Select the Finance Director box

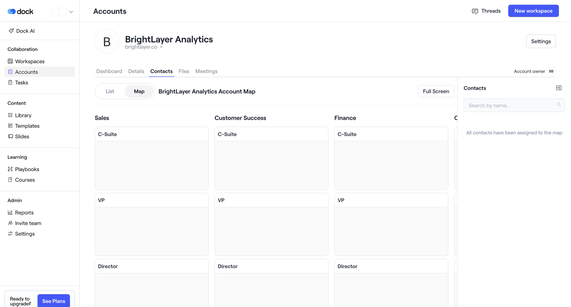pyautogui.click(x=391, y=283)
